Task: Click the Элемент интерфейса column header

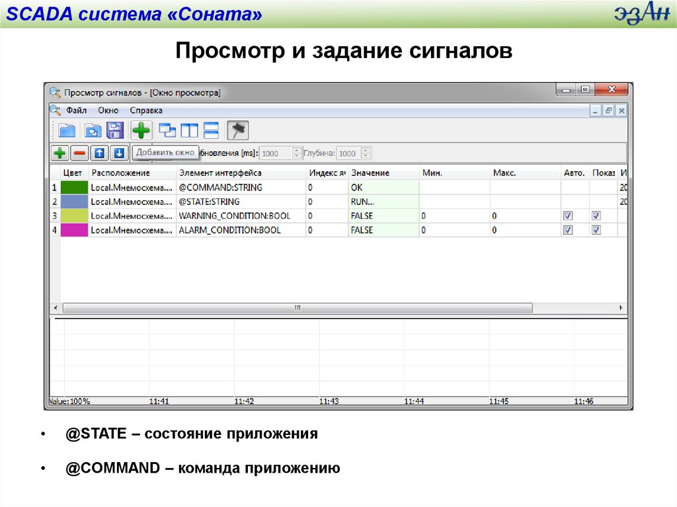Action: 220,173
